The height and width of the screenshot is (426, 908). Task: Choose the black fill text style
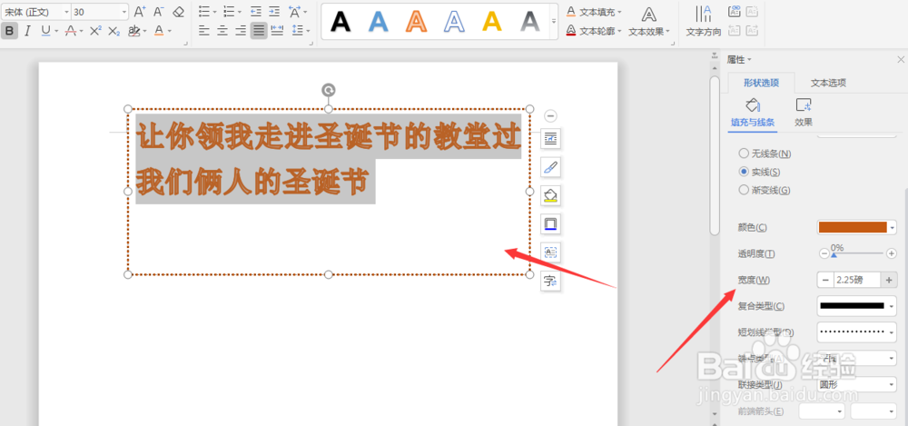click(340, 22)
